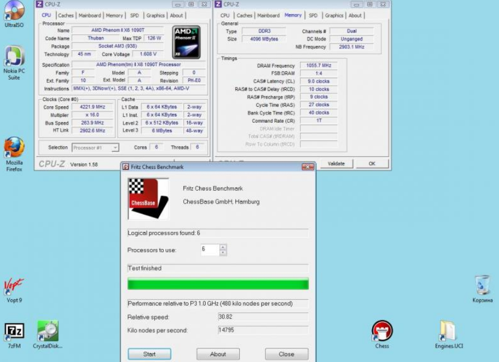Click the Logical processors found: 6 text

coord(164,233)
